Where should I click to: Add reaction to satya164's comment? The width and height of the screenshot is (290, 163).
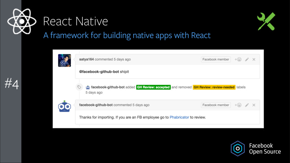[x=238, y=59]
